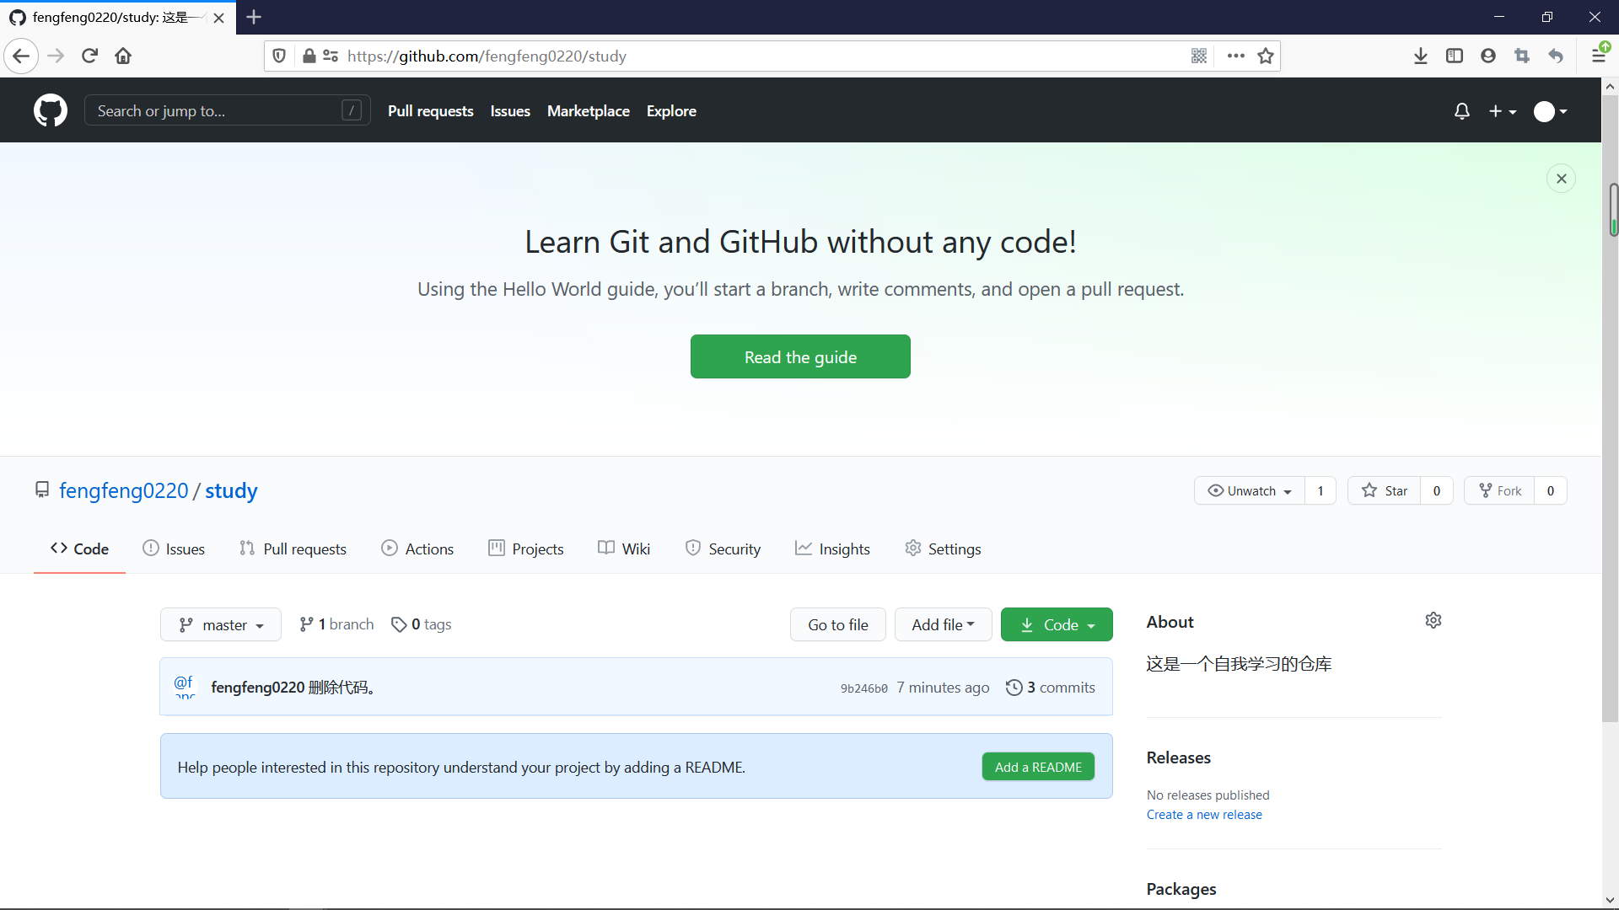The height and width of the screenshot is (910, 1619).
Task: Open the About section settings gear
Action: pos(1433,621)
